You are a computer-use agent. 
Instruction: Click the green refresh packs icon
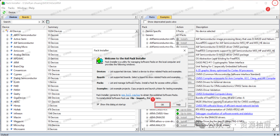click(4, 12)
